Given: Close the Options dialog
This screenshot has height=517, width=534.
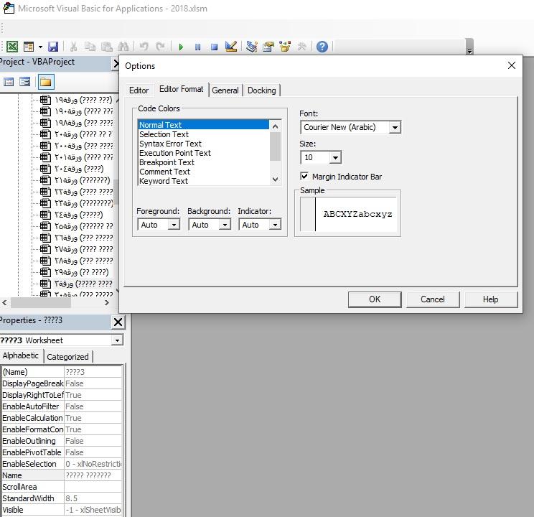Looking at the screenshot, I should pyautogui.click(x=512, y=65).
